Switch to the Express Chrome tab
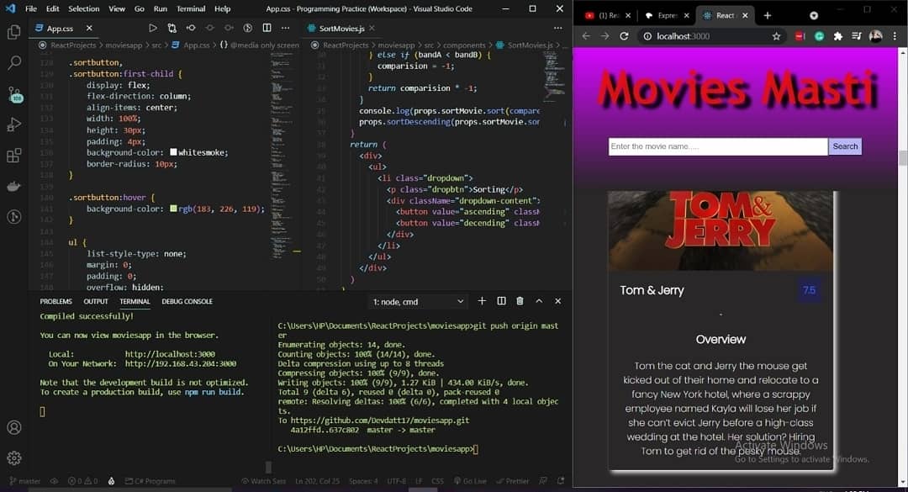 [x=666, y=16]
